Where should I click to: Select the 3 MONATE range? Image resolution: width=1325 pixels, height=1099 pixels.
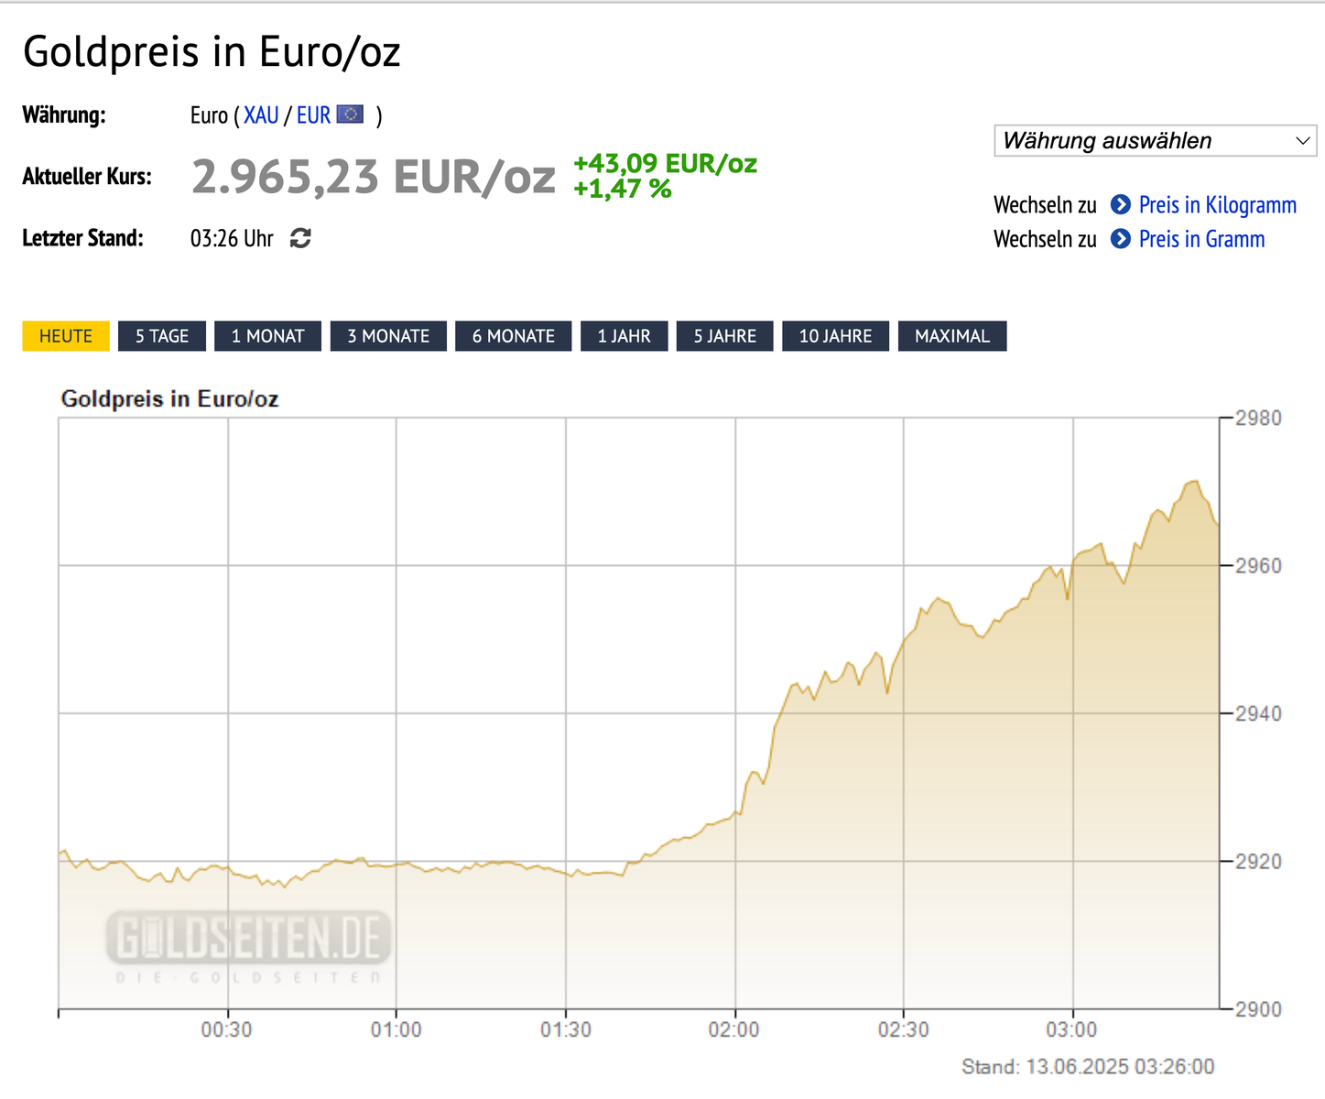(388, 336)
